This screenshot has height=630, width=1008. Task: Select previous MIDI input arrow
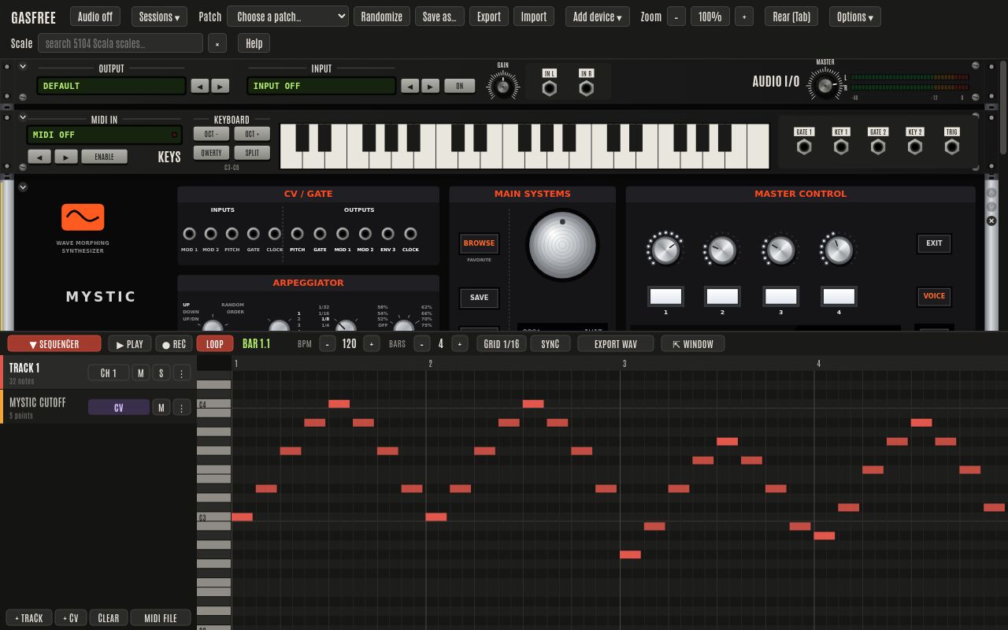pyautogui.click(x=39, y=157)
